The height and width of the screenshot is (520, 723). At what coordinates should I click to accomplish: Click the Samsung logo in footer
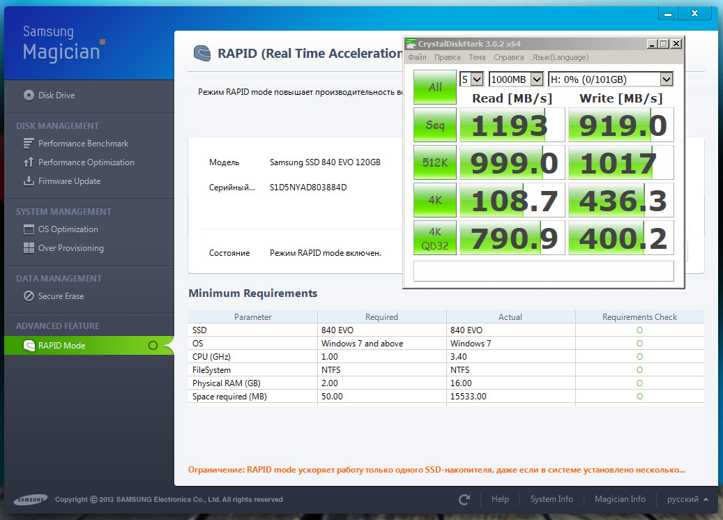pyautogui.click(x=31, y=500)
